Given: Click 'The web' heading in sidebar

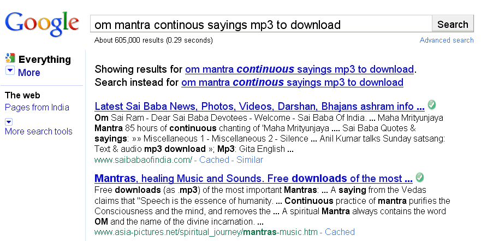Looking at the screenshot, I should (x=22, y=95).
